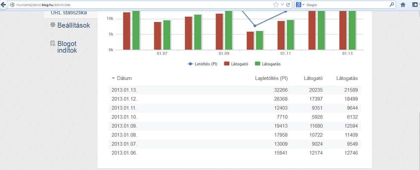Open URL statisztika in the sidebar
Viewport: 420px width, 170px height.
tap(69, 13)
